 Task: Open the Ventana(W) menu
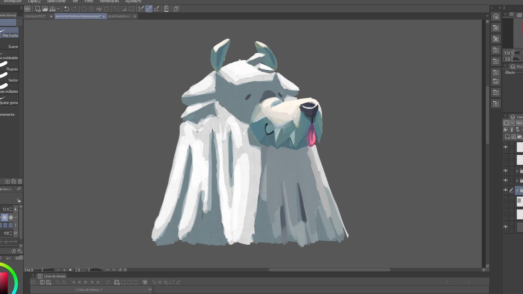click(109, 1)
